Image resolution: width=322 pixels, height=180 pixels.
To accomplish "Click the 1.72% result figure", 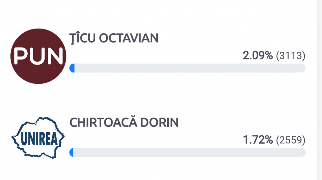I will point(258,140).
